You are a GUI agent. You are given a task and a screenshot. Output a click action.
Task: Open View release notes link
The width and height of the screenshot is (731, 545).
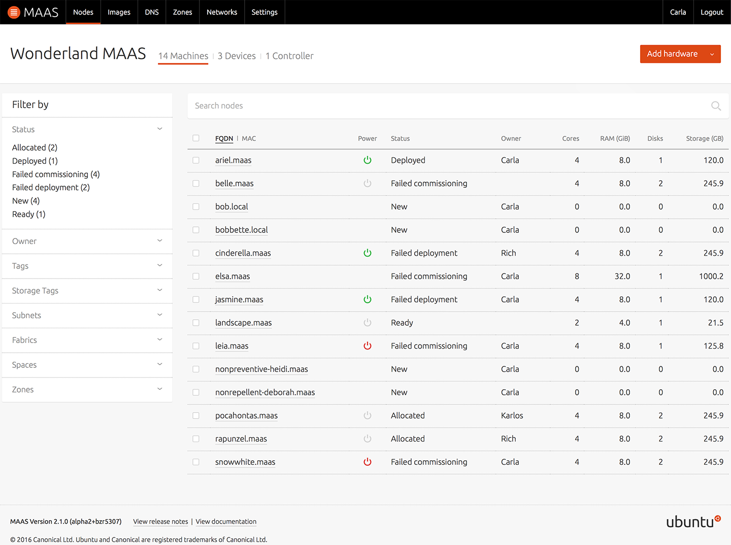pyautogui.click(x=160, y=522)
